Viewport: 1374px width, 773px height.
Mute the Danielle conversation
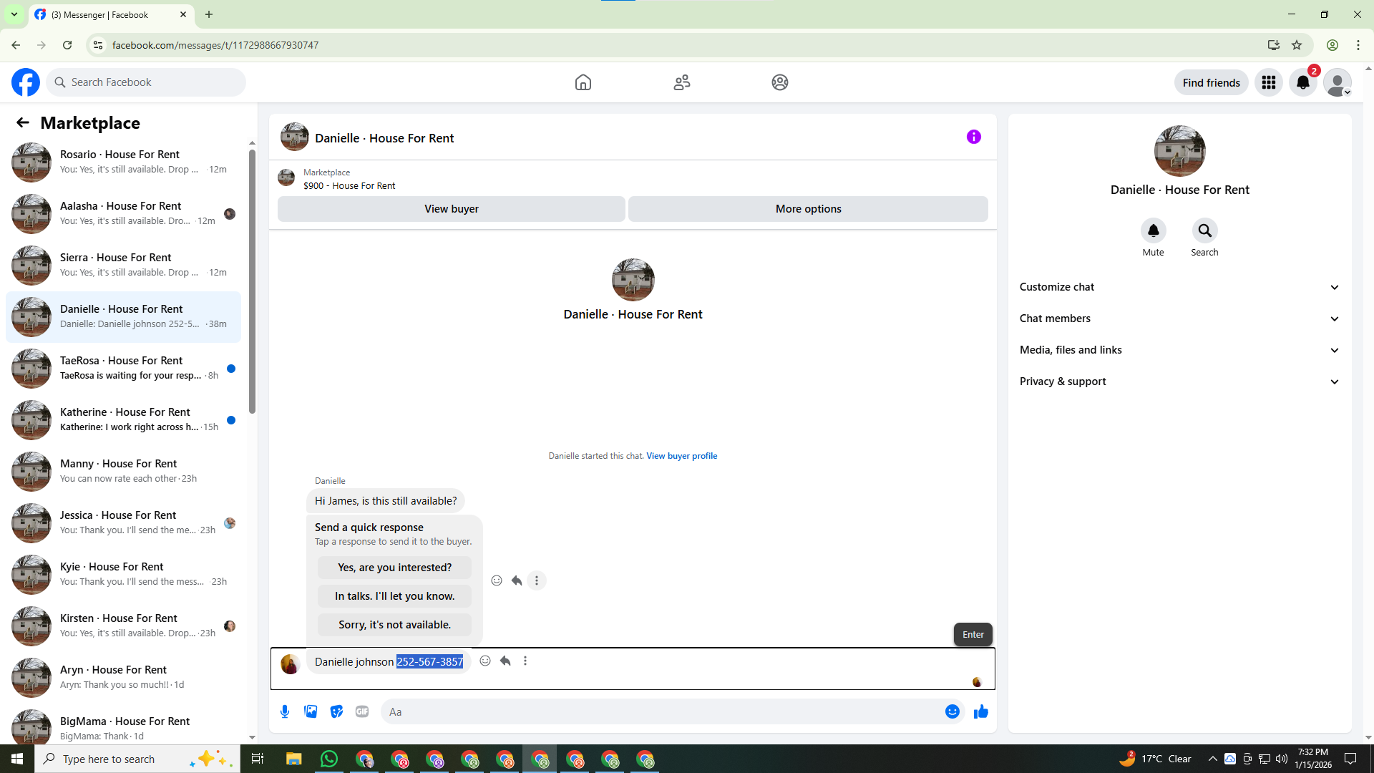[x=1153, y=230]
